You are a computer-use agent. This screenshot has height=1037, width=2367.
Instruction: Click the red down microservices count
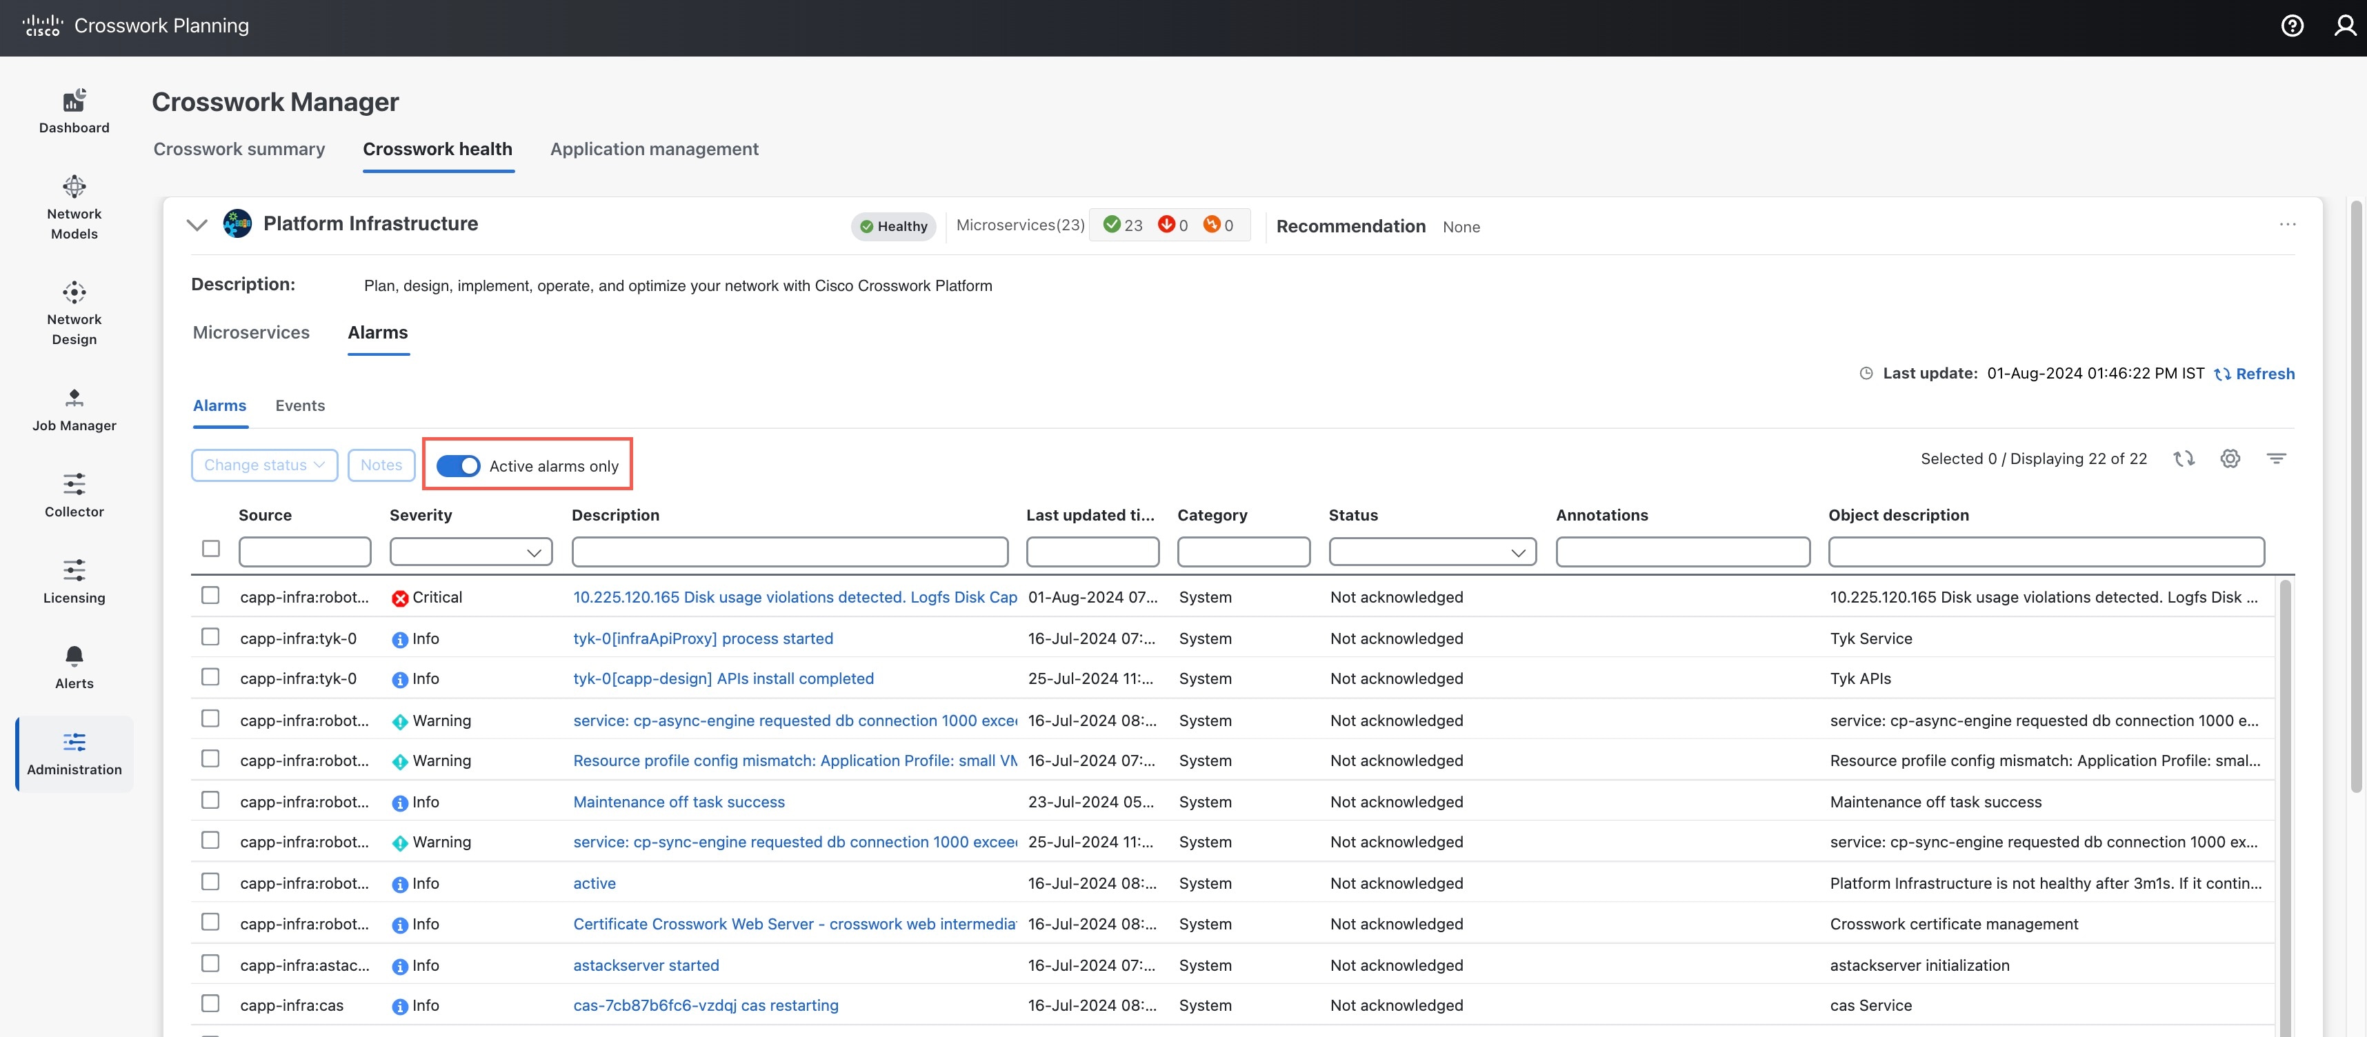1172,225
